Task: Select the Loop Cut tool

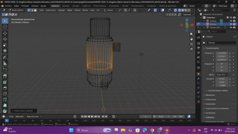Action: click(x=5, y=94)
